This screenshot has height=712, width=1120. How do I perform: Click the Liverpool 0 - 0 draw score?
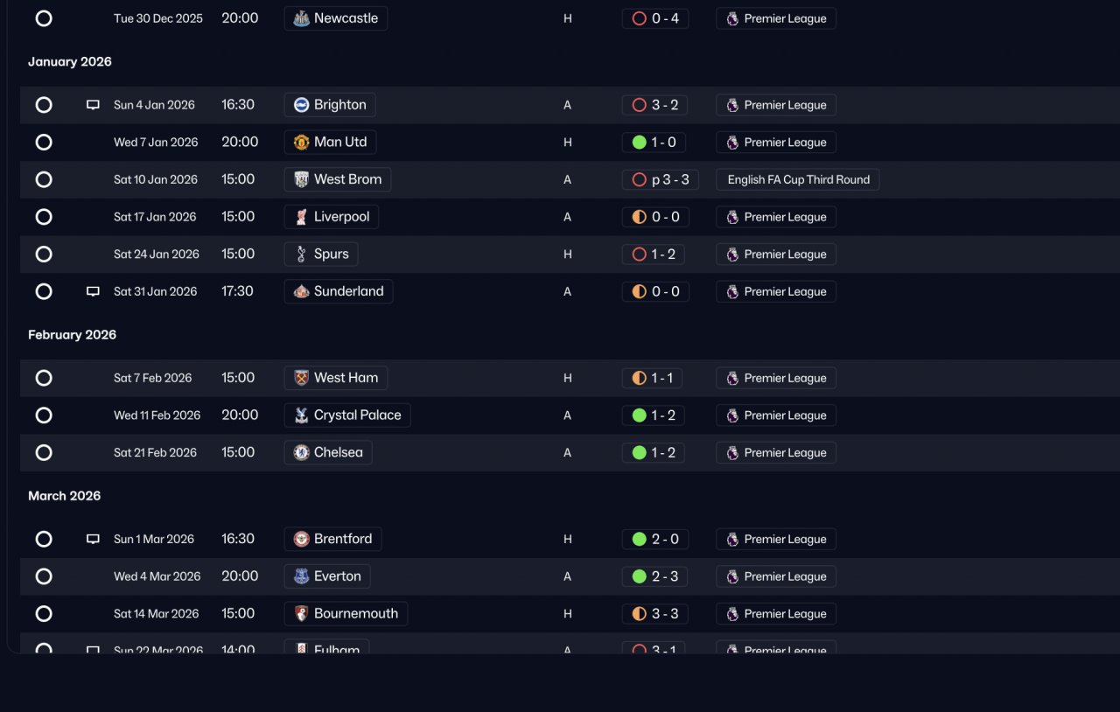pos(655,217)
